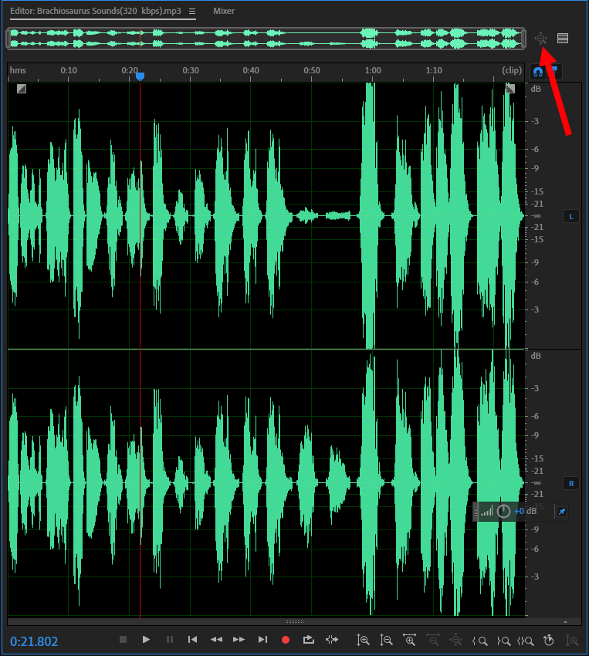Toggle the left channel L button
The width and height of the screenshot is (589, 656).
(x=571, y=216)
